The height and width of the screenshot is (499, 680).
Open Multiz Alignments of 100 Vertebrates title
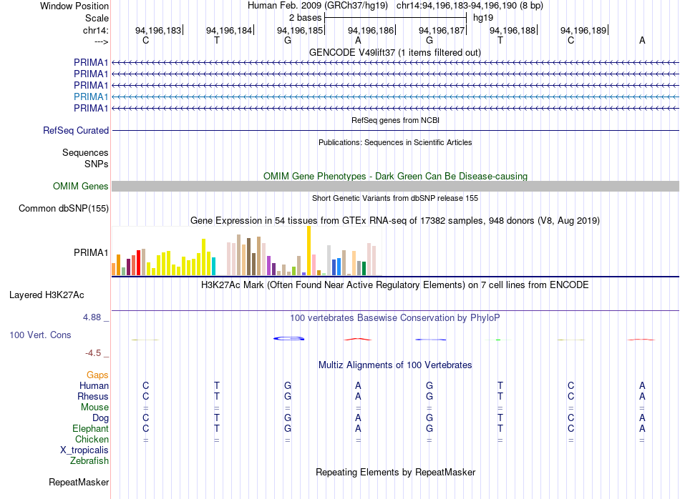click(395, 365)
